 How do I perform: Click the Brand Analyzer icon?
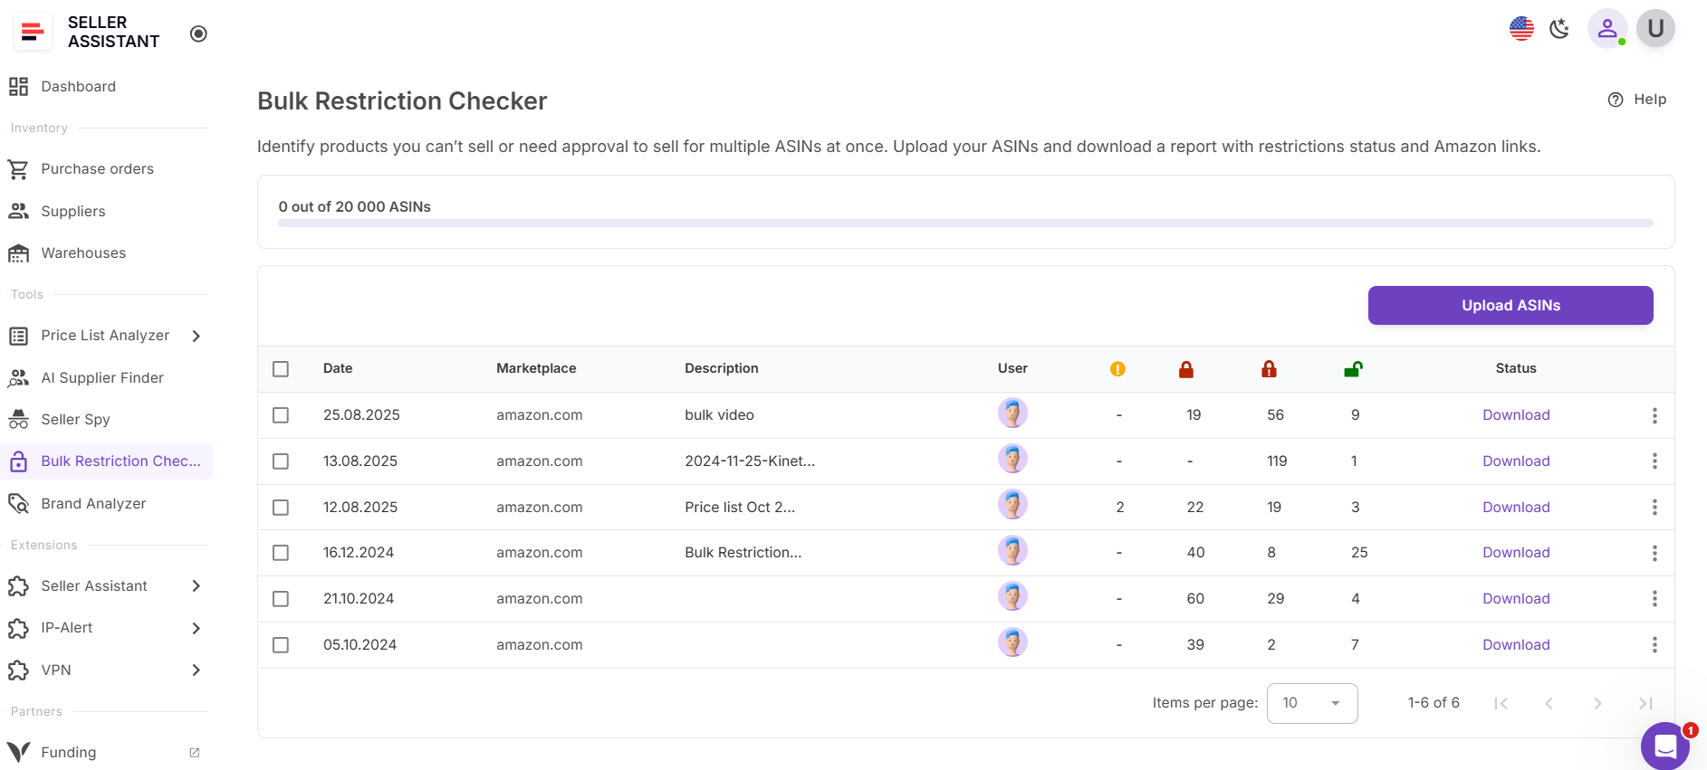tap(18, 504)
